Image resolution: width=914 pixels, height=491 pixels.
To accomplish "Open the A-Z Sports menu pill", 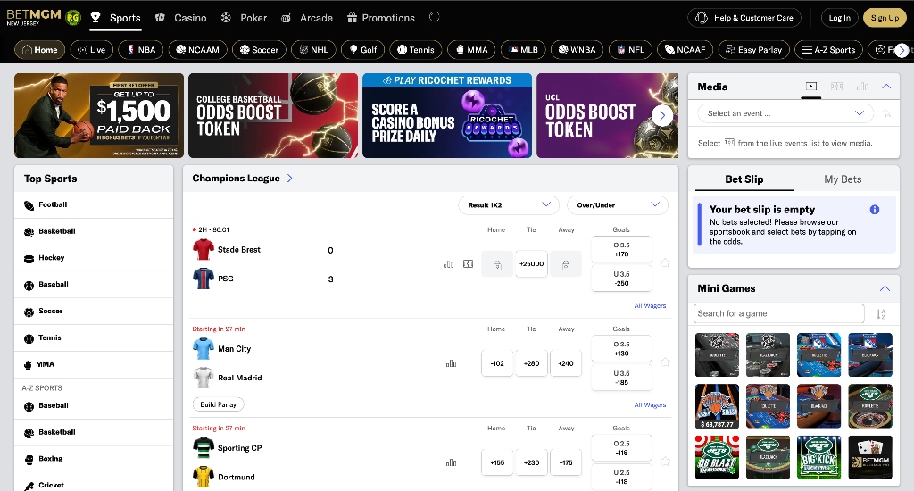I will [828, 50].
